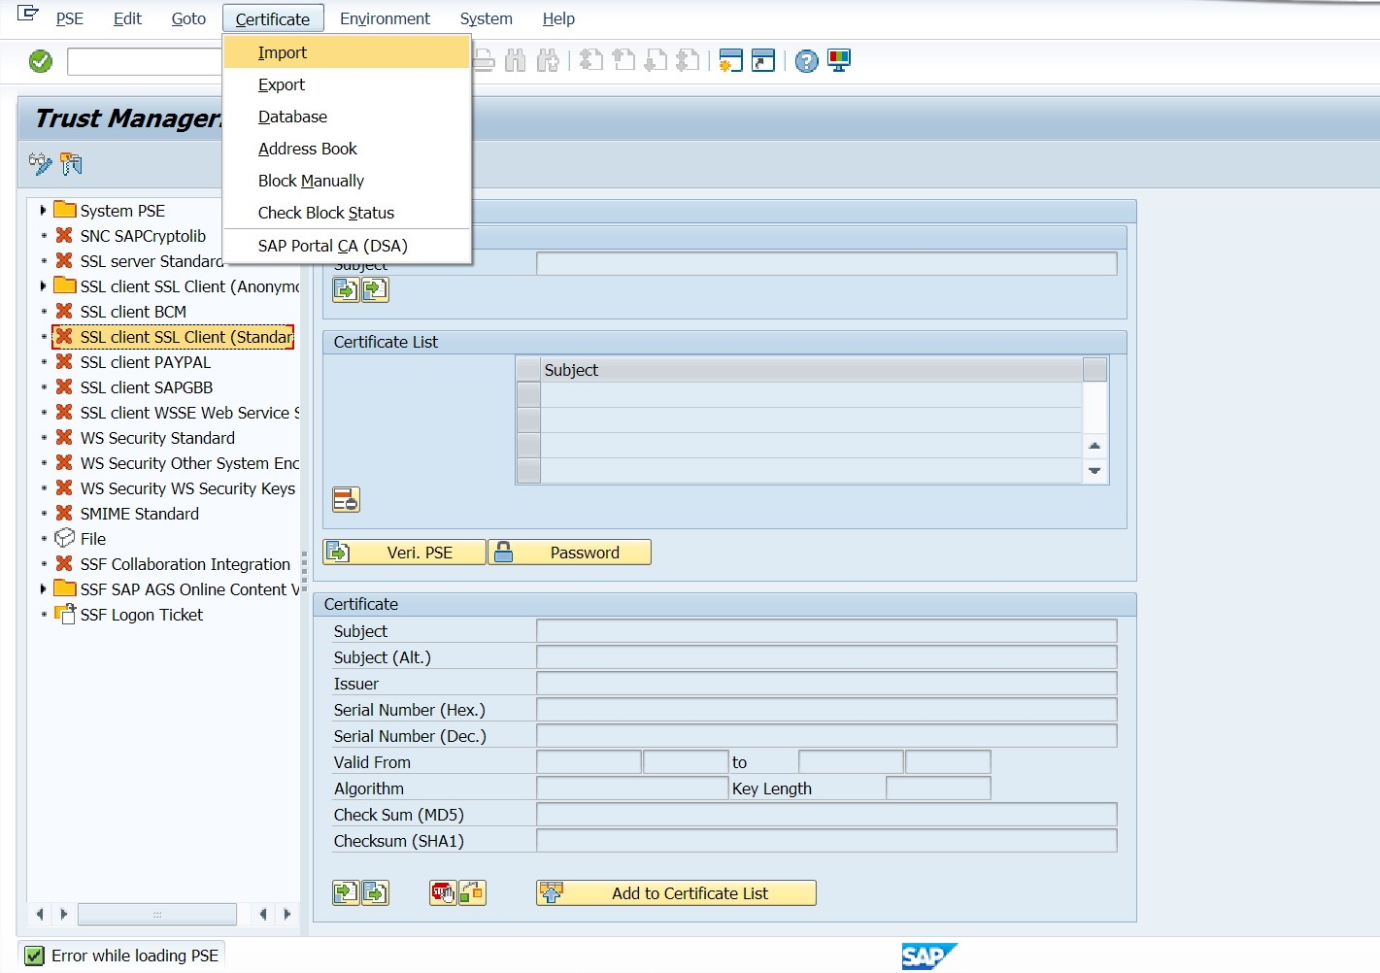The height and width of the screenshot is (973, 1380).
Task: Click the Veri. PSE button
Action: (405, 553)
